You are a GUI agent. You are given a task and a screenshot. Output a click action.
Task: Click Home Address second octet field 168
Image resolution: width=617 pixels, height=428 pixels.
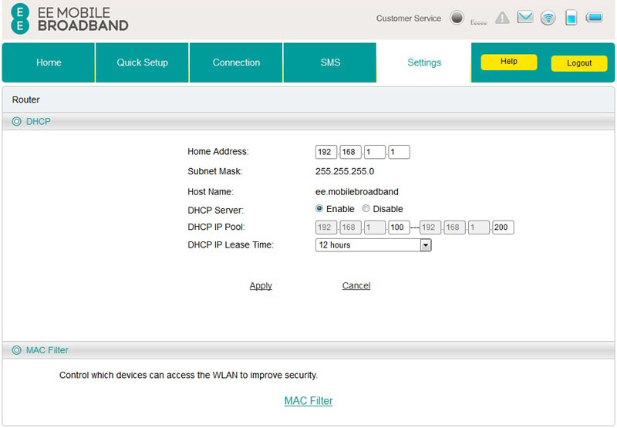coord(350,152)
